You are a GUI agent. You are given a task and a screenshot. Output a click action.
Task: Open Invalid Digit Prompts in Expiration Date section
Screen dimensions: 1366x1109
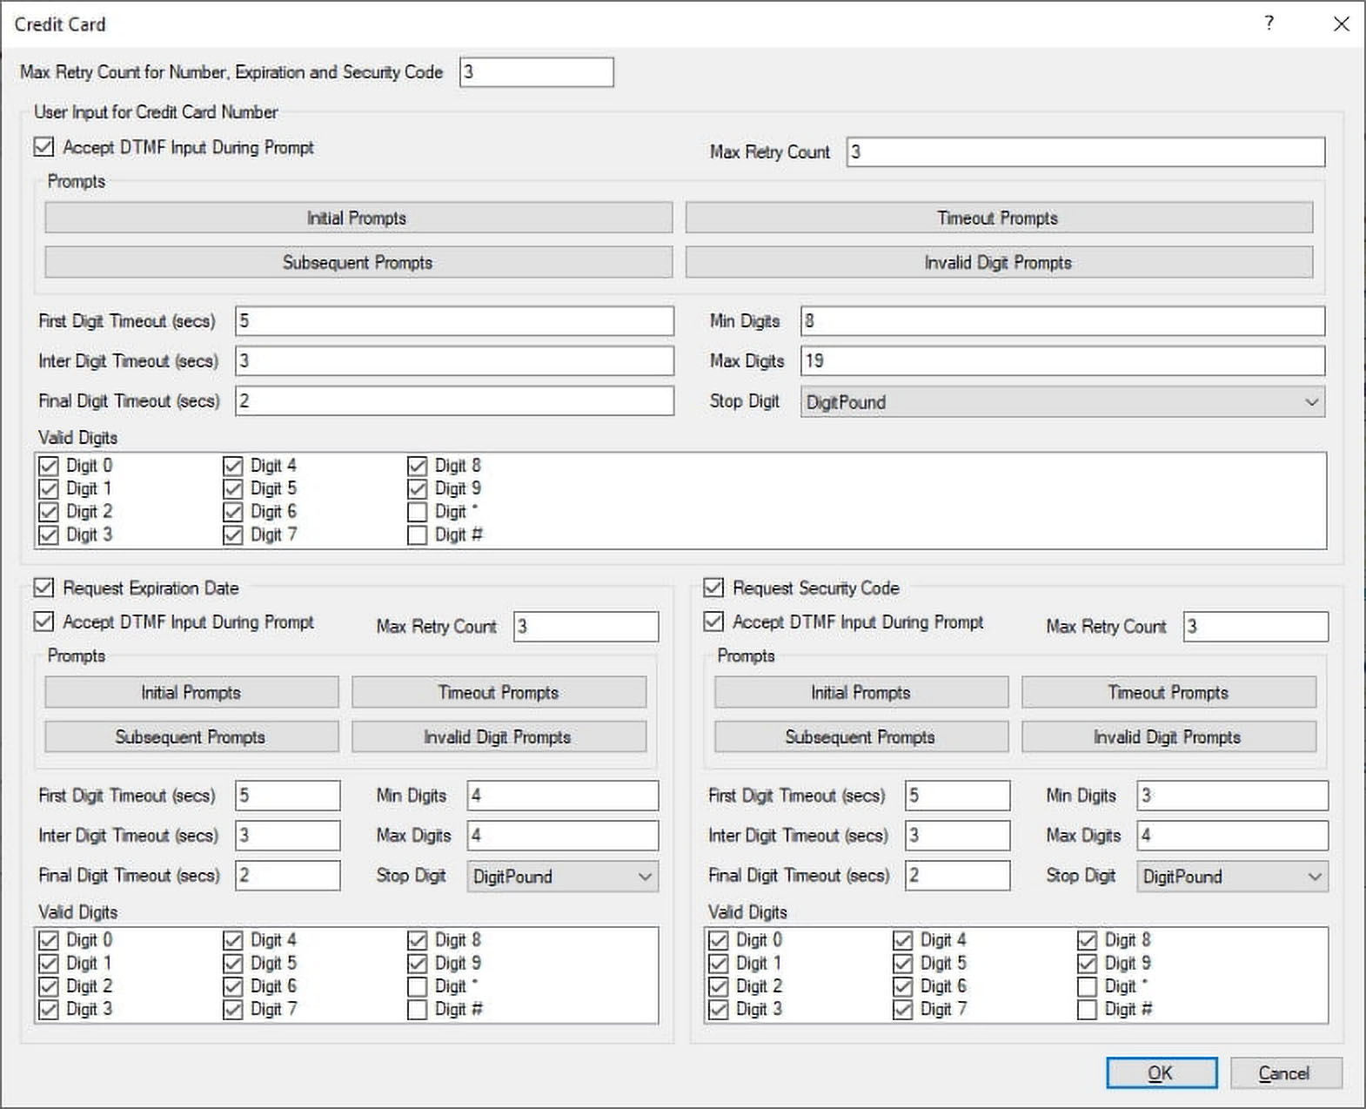tap(499, 736)
